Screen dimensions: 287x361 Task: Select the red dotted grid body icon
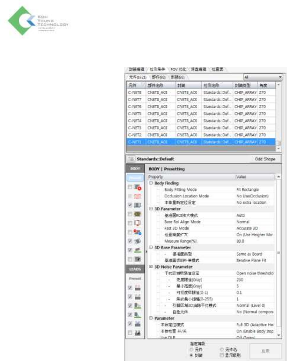tap(137, 196)
